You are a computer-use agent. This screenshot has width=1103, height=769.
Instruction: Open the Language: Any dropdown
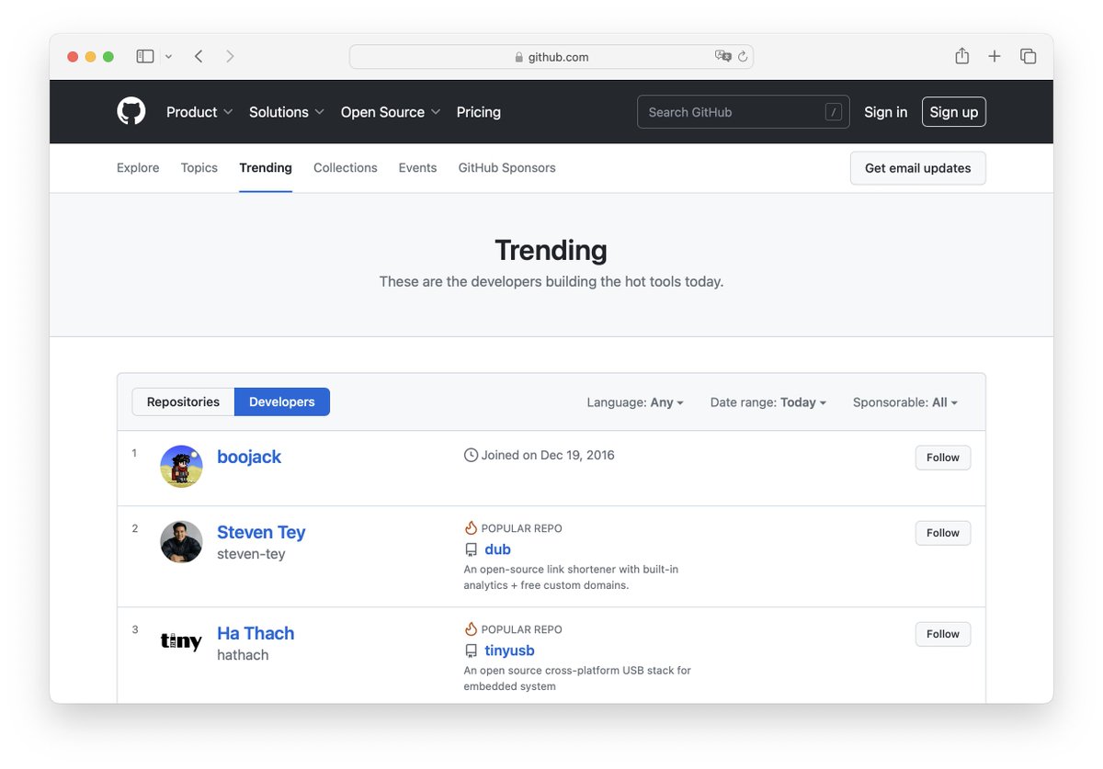[x=635, y=402]
